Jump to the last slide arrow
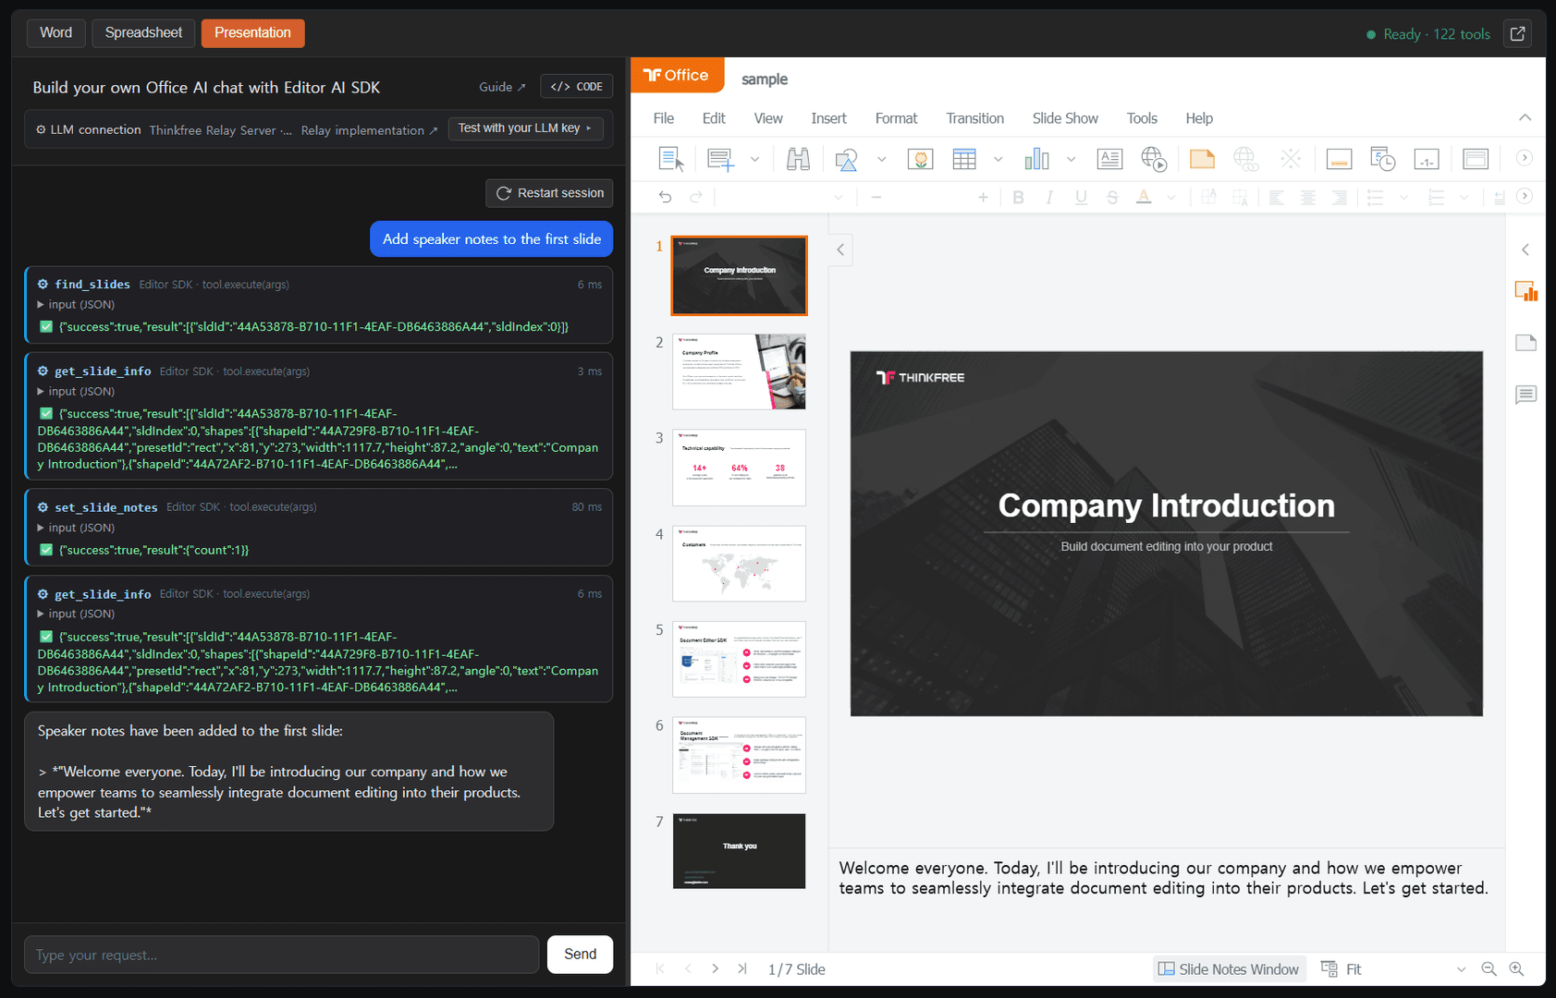 pyautogui.click(x=742, y=968)
